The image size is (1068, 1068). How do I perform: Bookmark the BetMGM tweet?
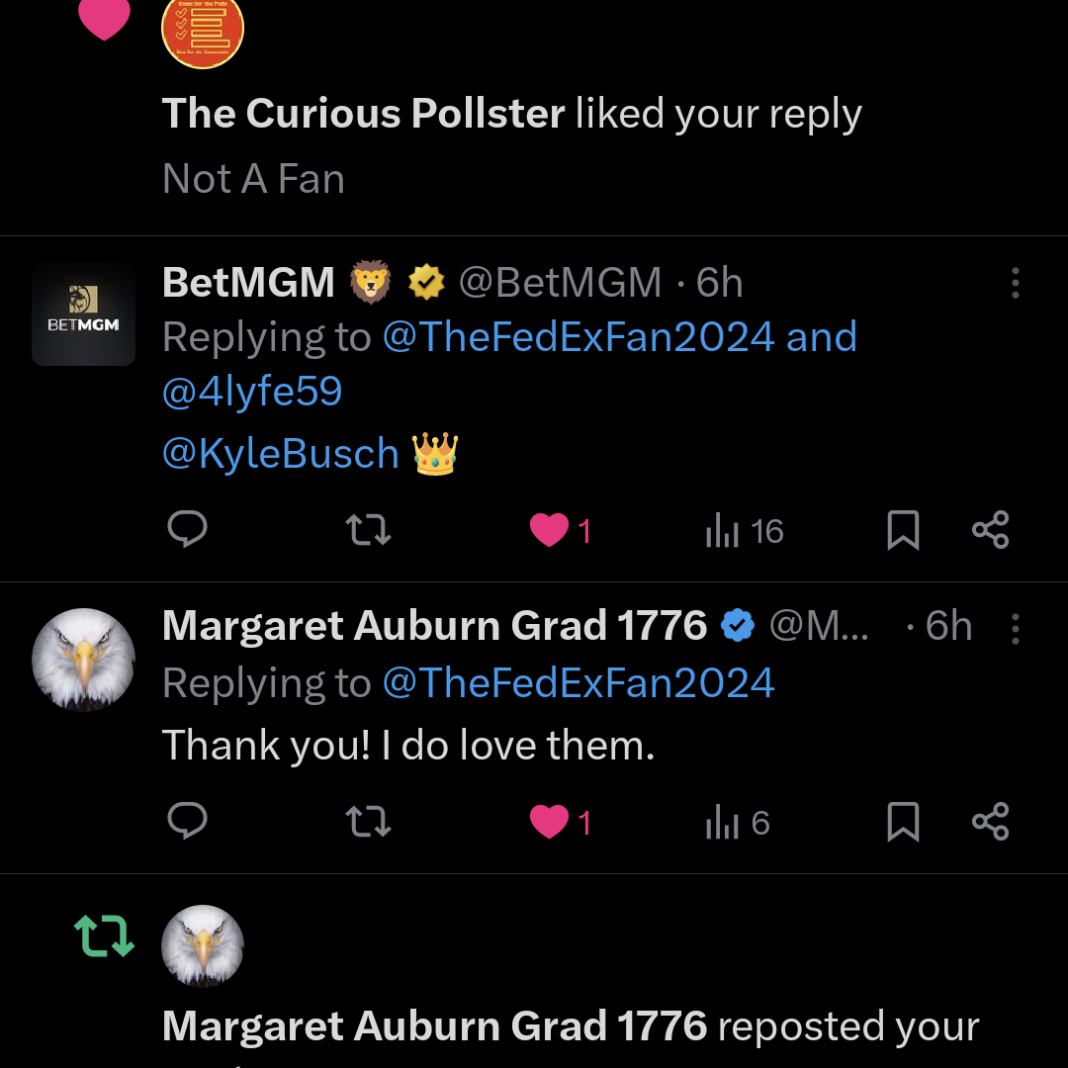point(903,531)
